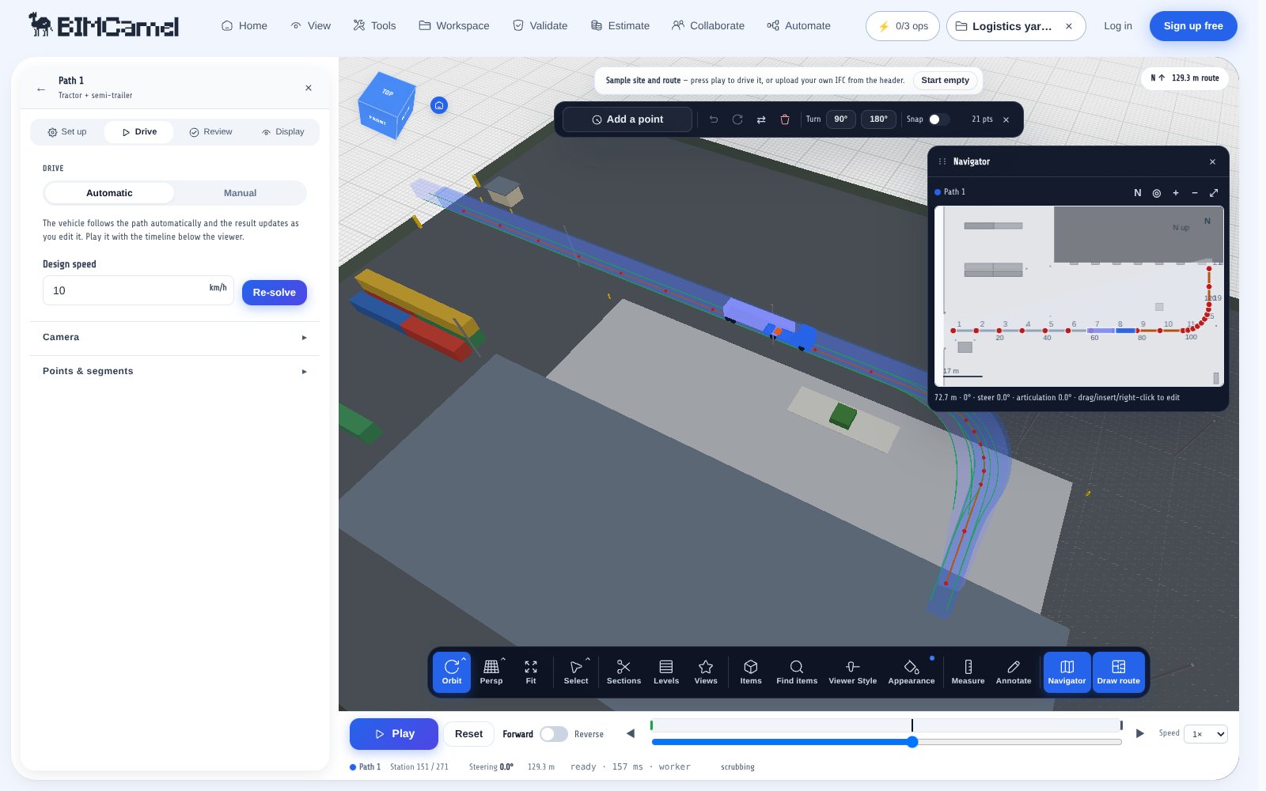Open the Select tool's options caret

click(x=588, y=659)
